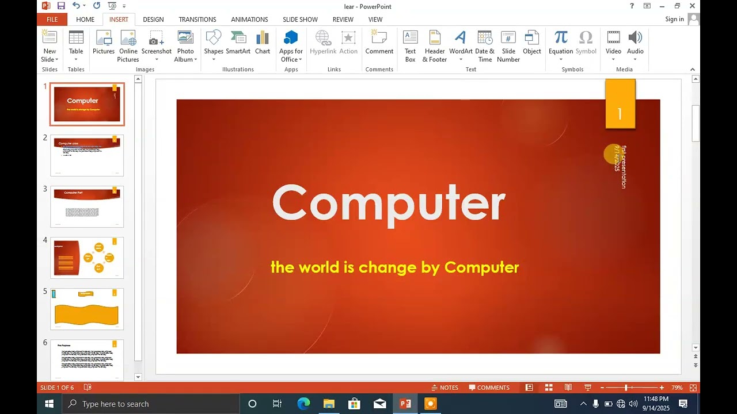737x414 pixels.
Task: Insert an Object
Action: click(x=532, y=43)
